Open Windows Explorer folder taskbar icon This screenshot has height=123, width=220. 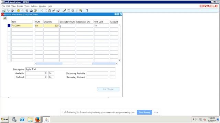(x=30, y=119)
